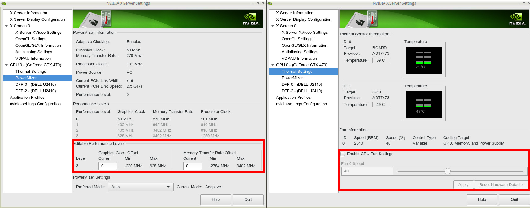Click the '625 MHz' performance level 3 graphics clock
The height and width of the screenshot is (208, 530).
tap(125, 136)
